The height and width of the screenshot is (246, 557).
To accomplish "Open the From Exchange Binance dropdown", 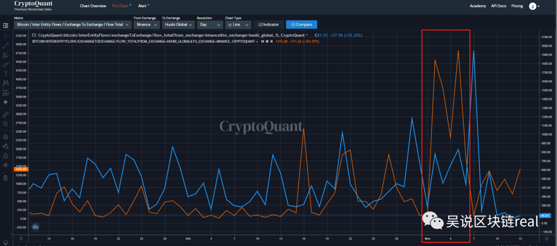I will [148, 25].
